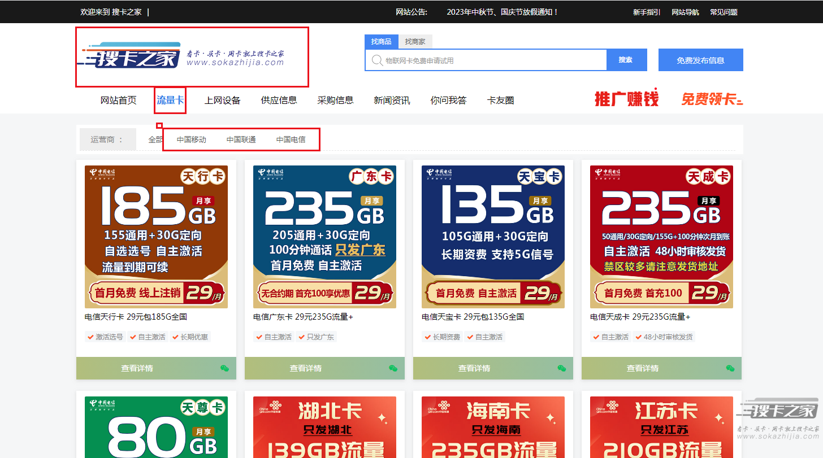
Task: Click title 电信广东卡 29元235G流量+
Action: pos(303,317)
